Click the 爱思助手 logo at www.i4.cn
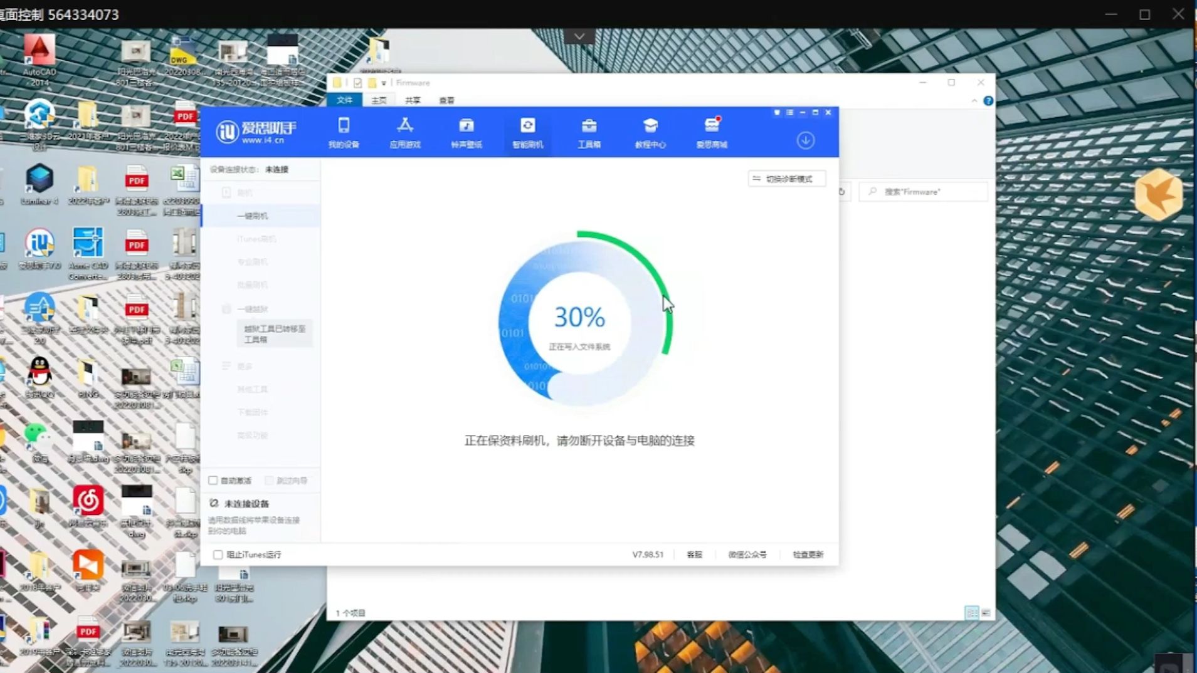1197x673 pixels. 256,132
